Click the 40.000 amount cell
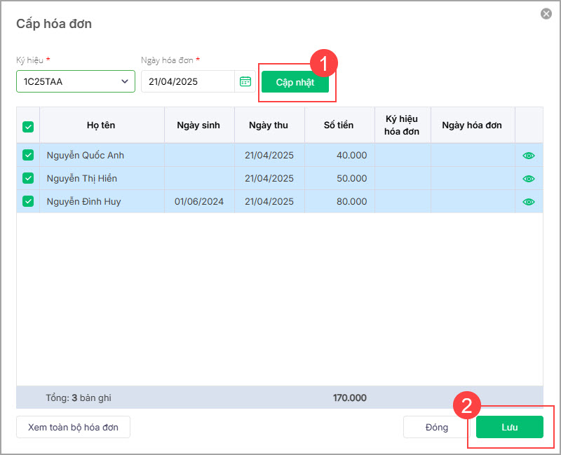The image size is (561, 455). 339,155
